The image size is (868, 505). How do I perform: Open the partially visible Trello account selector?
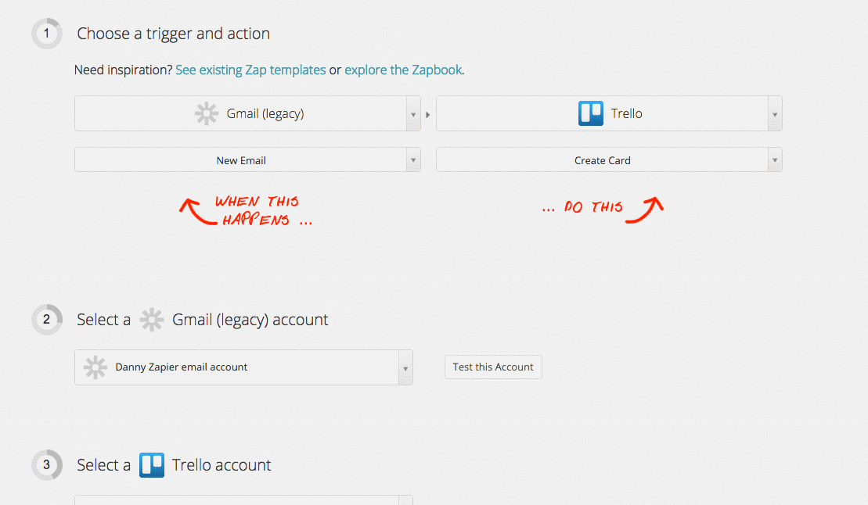(x=243, y=500)
